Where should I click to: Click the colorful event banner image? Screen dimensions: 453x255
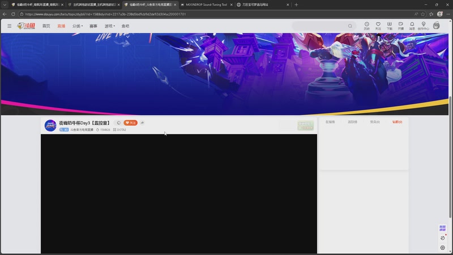click(x=225, y=74)
